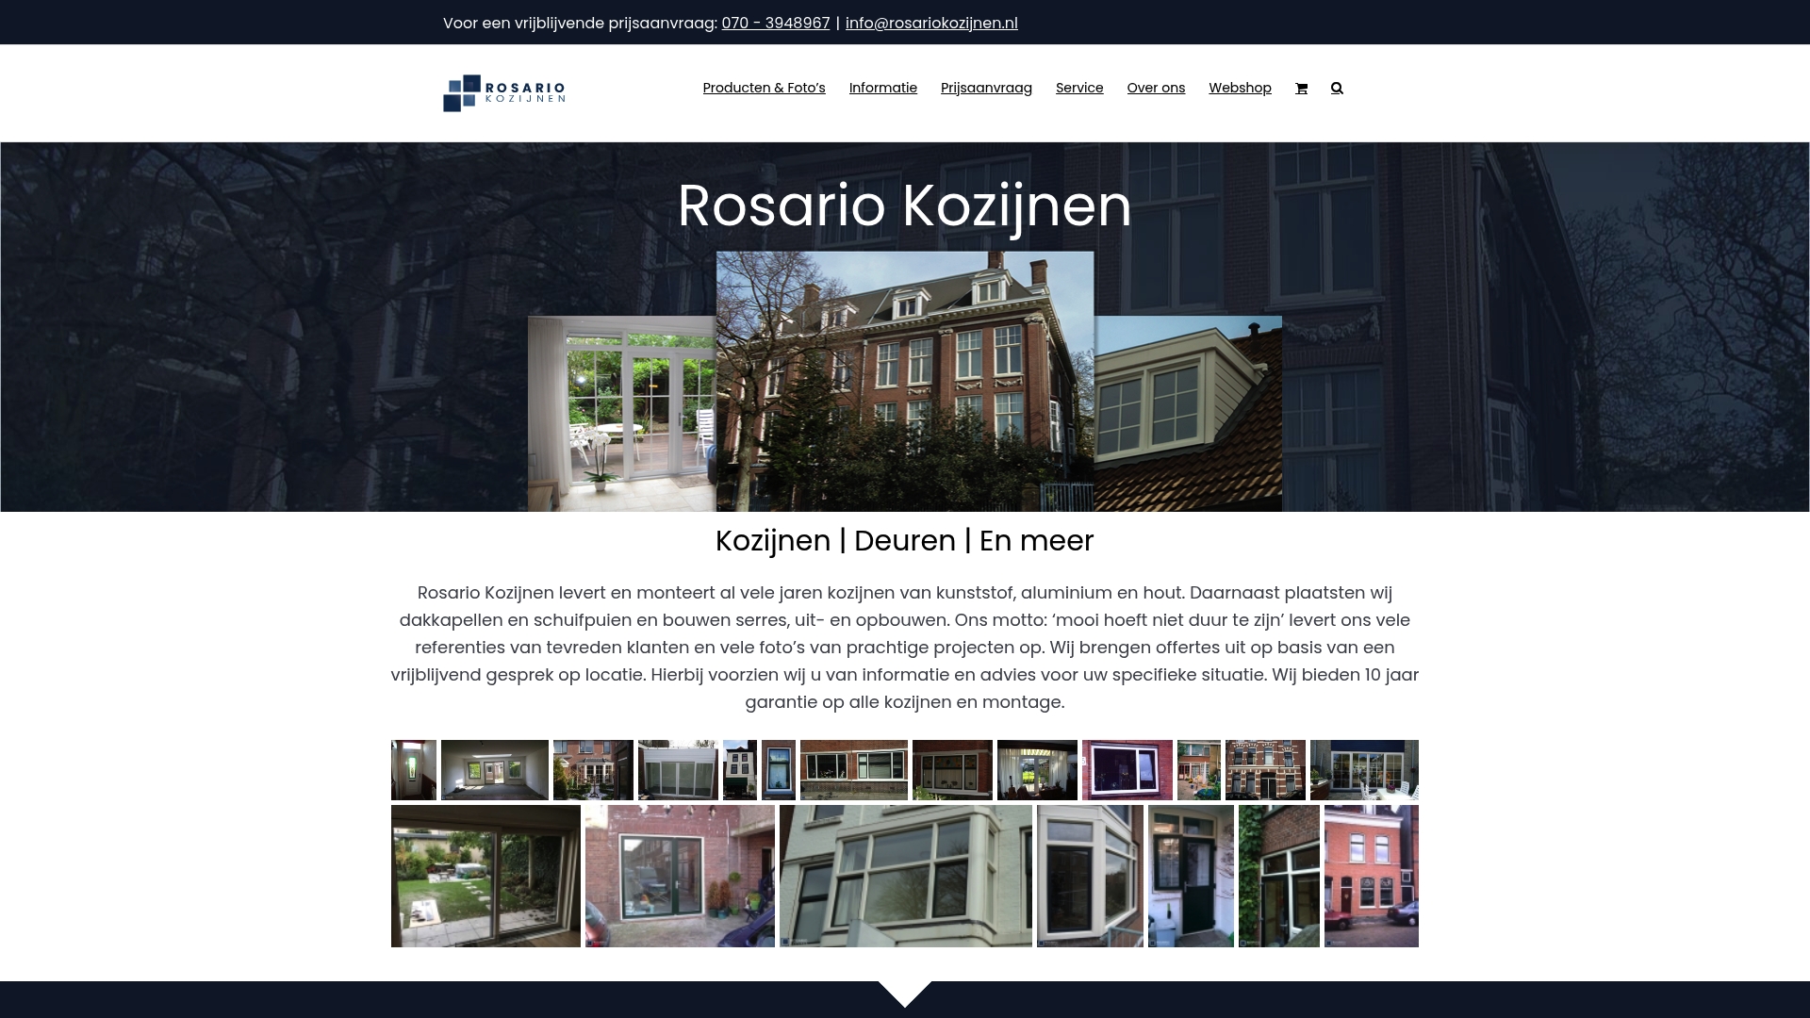Open the Producten & Foto's menu
Screen dimensions: 1810x1018
(x=764, y=88)
